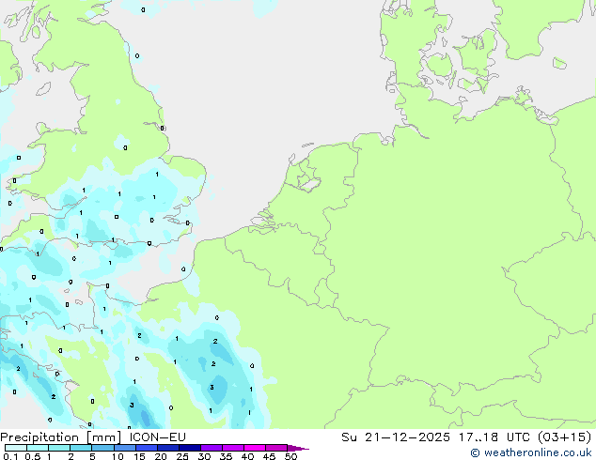The width and height of the screenshot is (596, 460).
Task: Click the '17..18 UTC' time label
Action: click(x=494, y=437)
